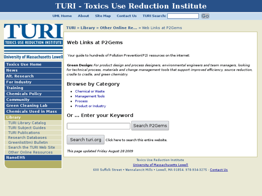This screenshot has height=196, width=262.
Task: Click TURI breadcrumb link
Action: click(71, 28)
